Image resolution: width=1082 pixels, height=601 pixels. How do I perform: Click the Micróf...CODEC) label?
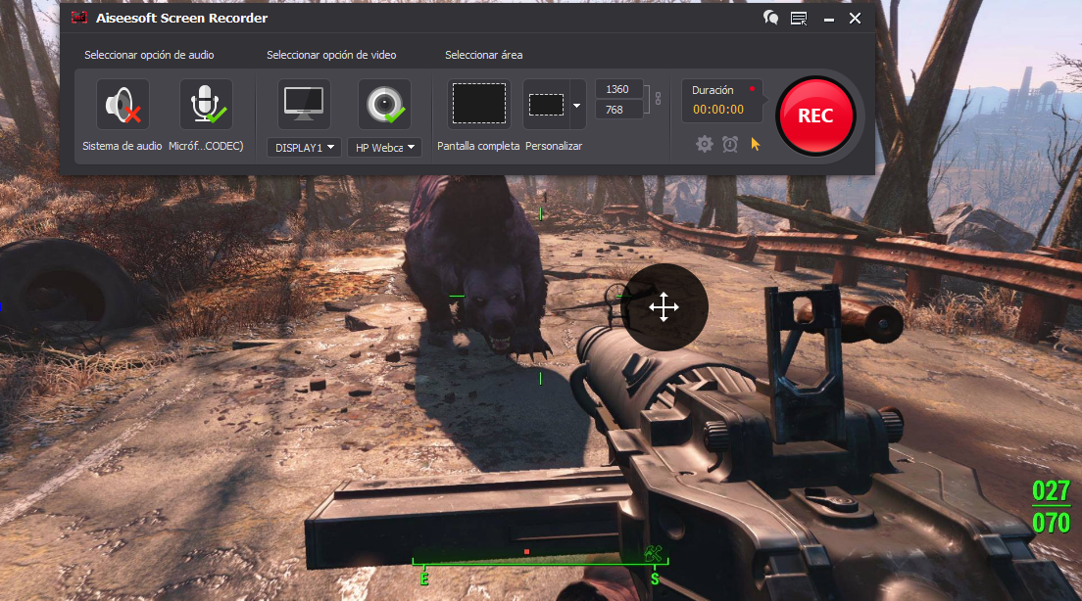(207, 146)
